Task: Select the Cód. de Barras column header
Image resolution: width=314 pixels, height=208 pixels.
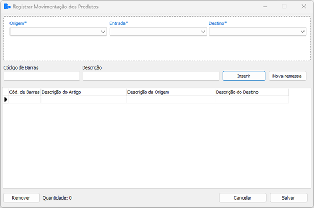Action: point(24,92)
